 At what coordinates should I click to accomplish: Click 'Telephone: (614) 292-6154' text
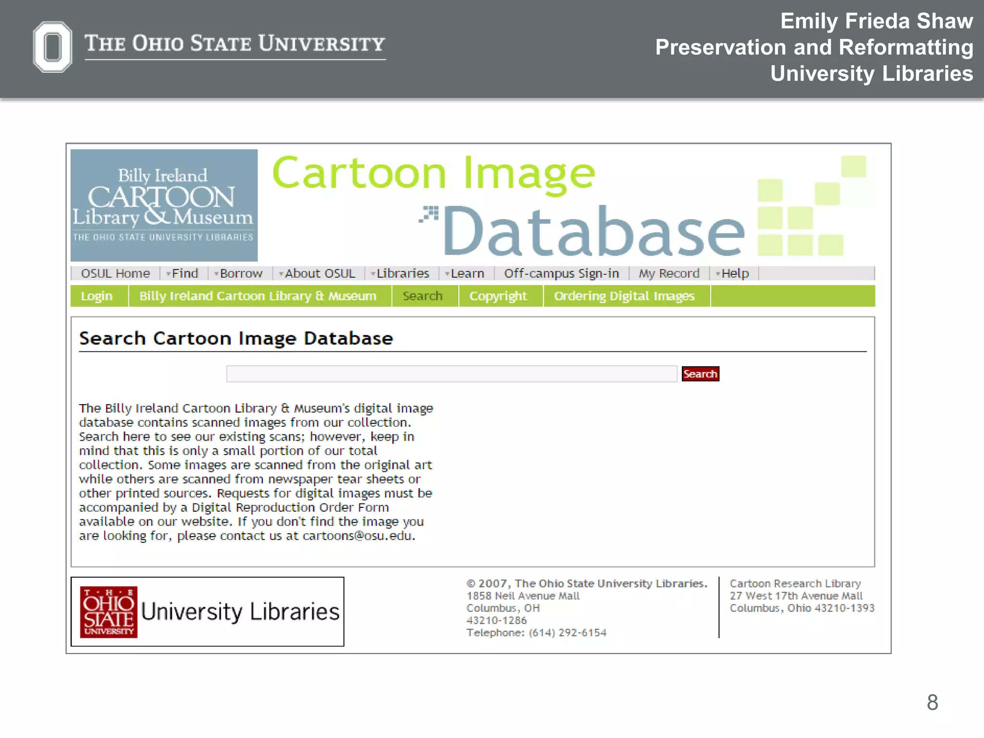pos(536,633)
